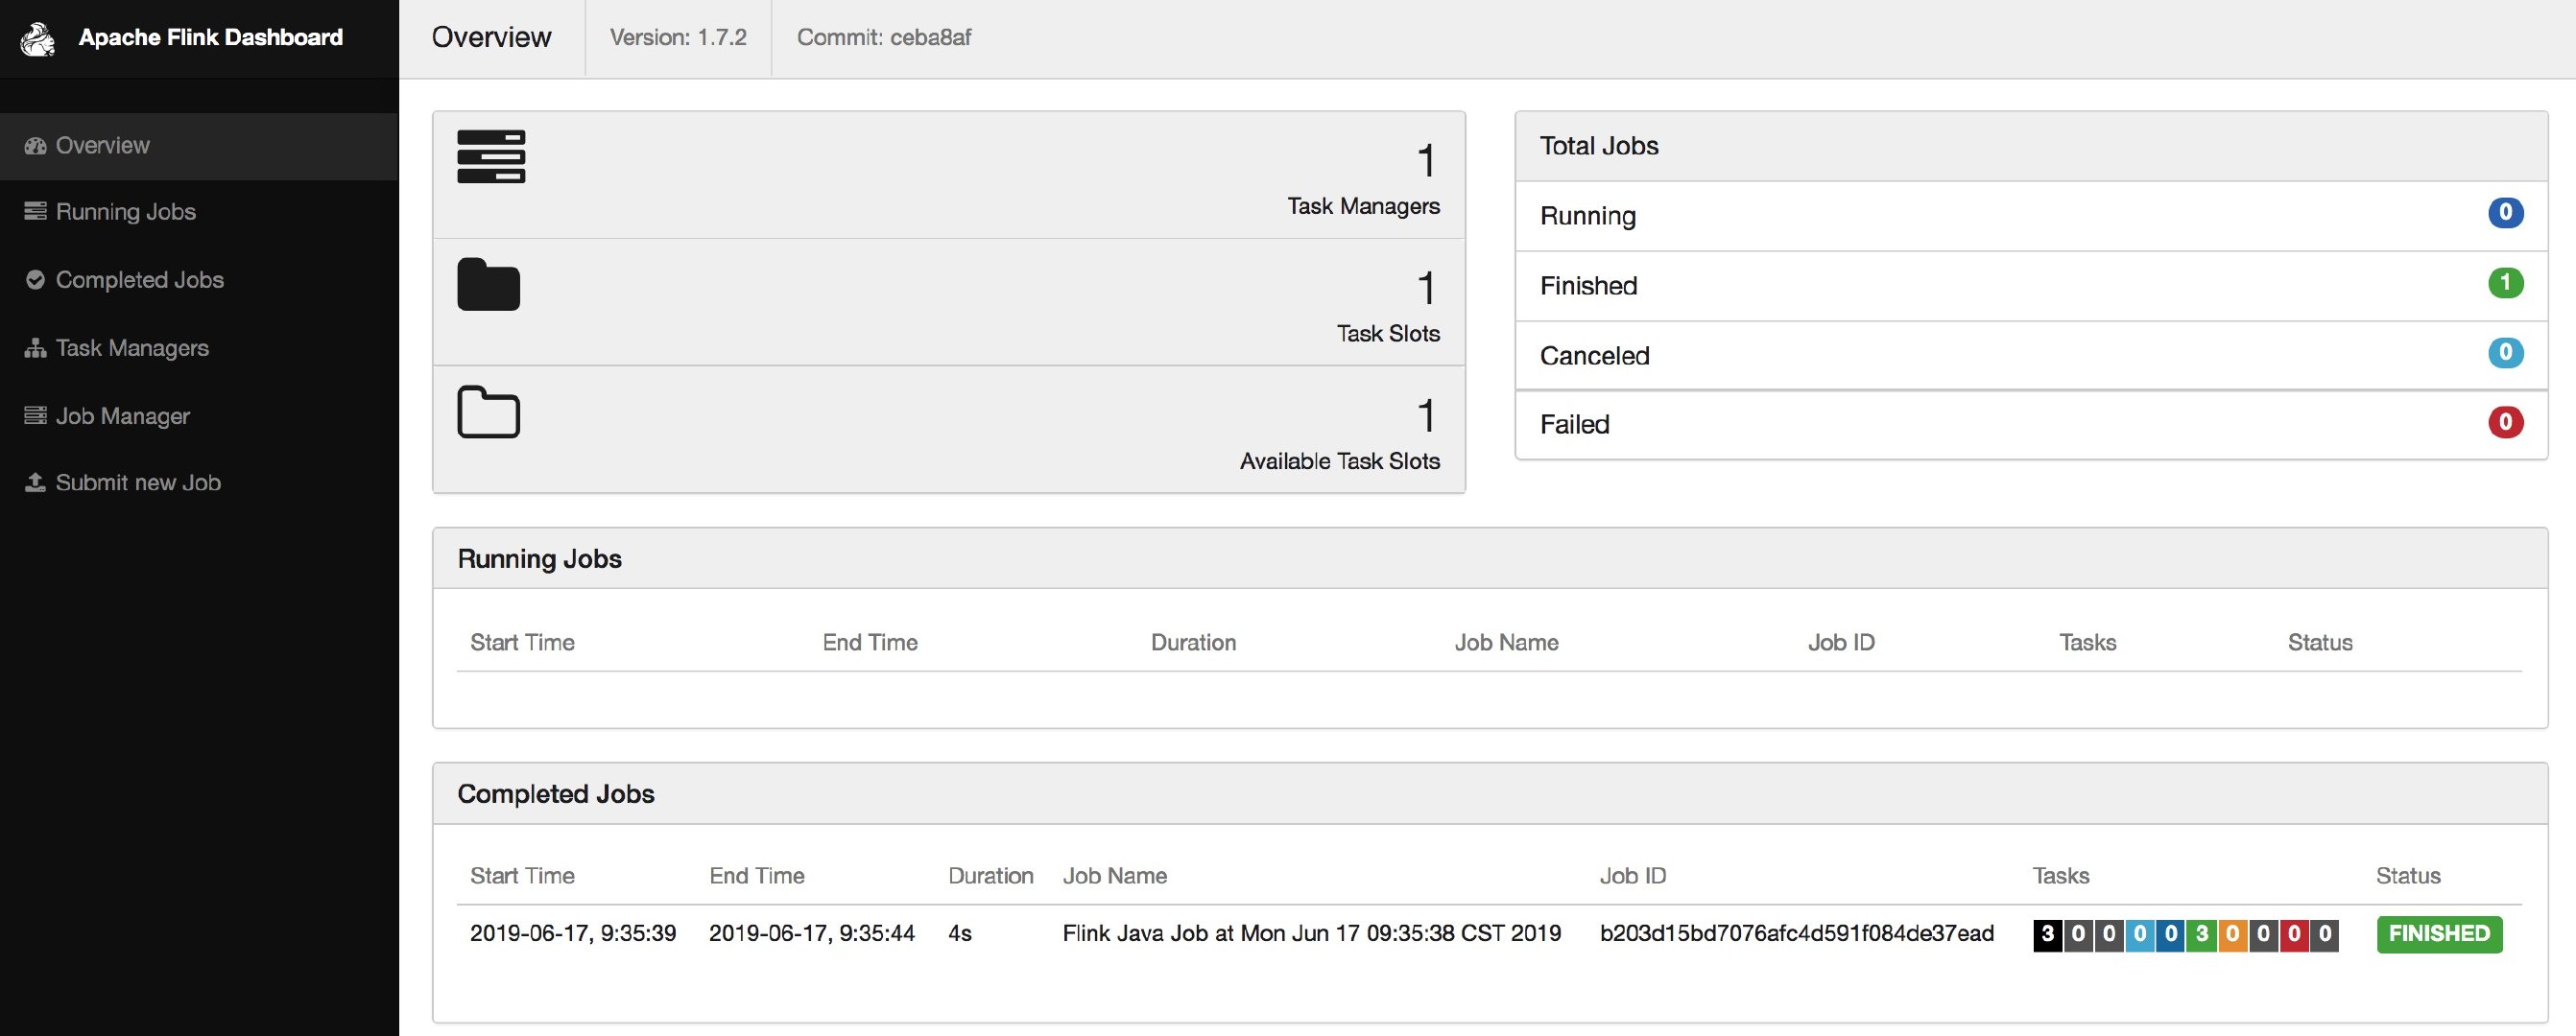Click the Finished jobs green badge
The image size is (2576, 1036).
[x=2506, y=283]
